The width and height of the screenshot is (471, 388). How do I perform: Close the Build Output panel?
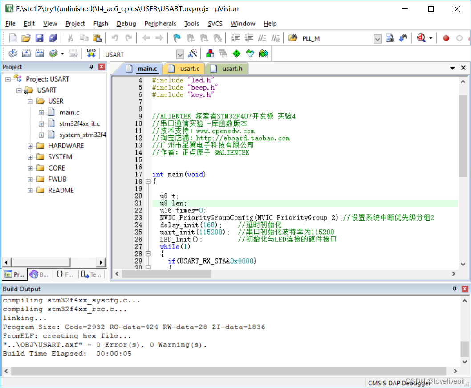click(x=465, y=289)
